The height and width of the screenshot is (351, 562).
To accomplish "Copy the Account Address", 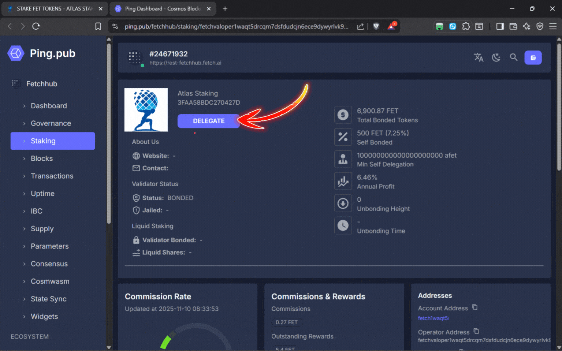I will [x=475, y=307].
